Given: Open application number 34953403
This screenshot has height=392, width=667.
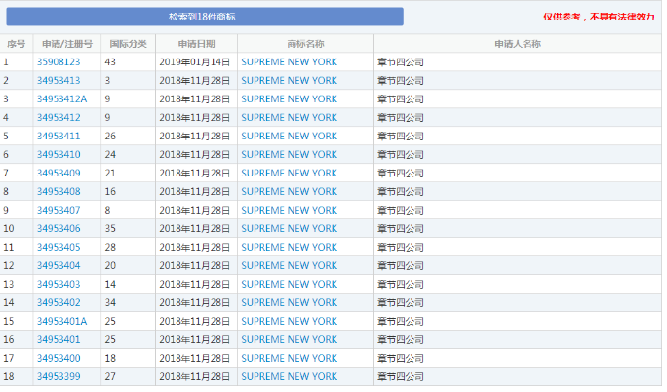Looking at the screenshot, I should [59, 284].
